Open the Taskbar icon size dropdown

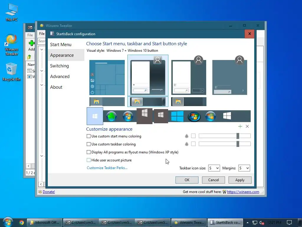214,168
